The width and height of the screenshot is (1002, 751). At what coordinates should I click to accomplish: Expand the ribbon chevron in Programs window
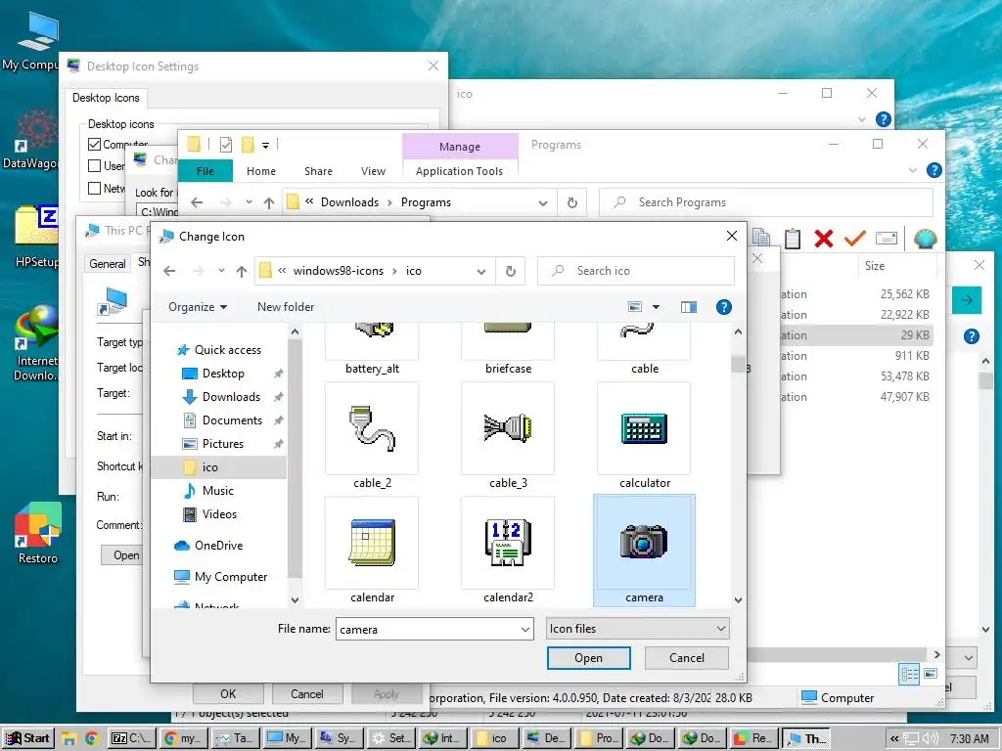913,170
